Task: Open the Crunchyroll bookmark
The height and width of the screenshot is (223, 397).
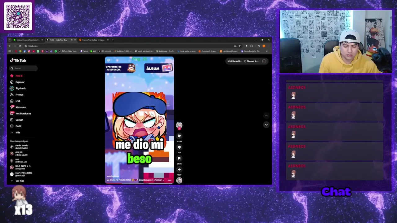Action: pyautogui.click(x=208, y=51)
